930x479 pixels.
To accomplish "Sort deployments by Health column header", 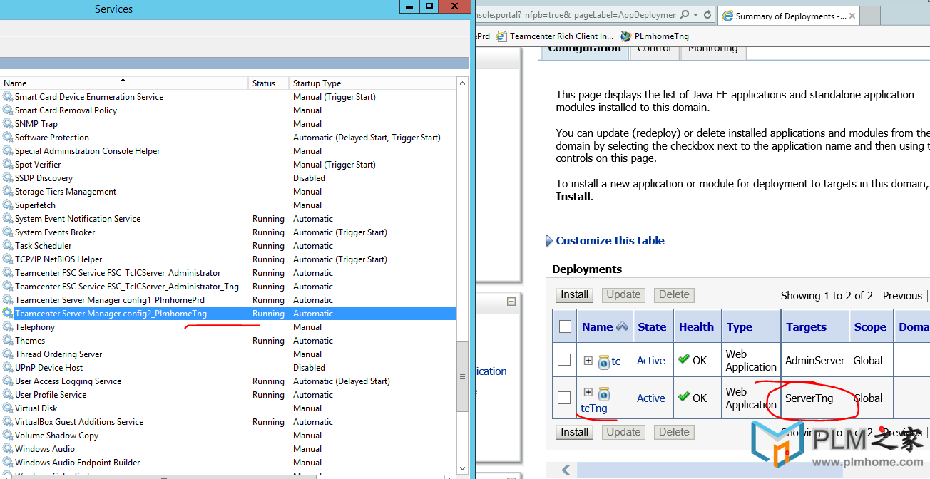I will pos(696,327).
